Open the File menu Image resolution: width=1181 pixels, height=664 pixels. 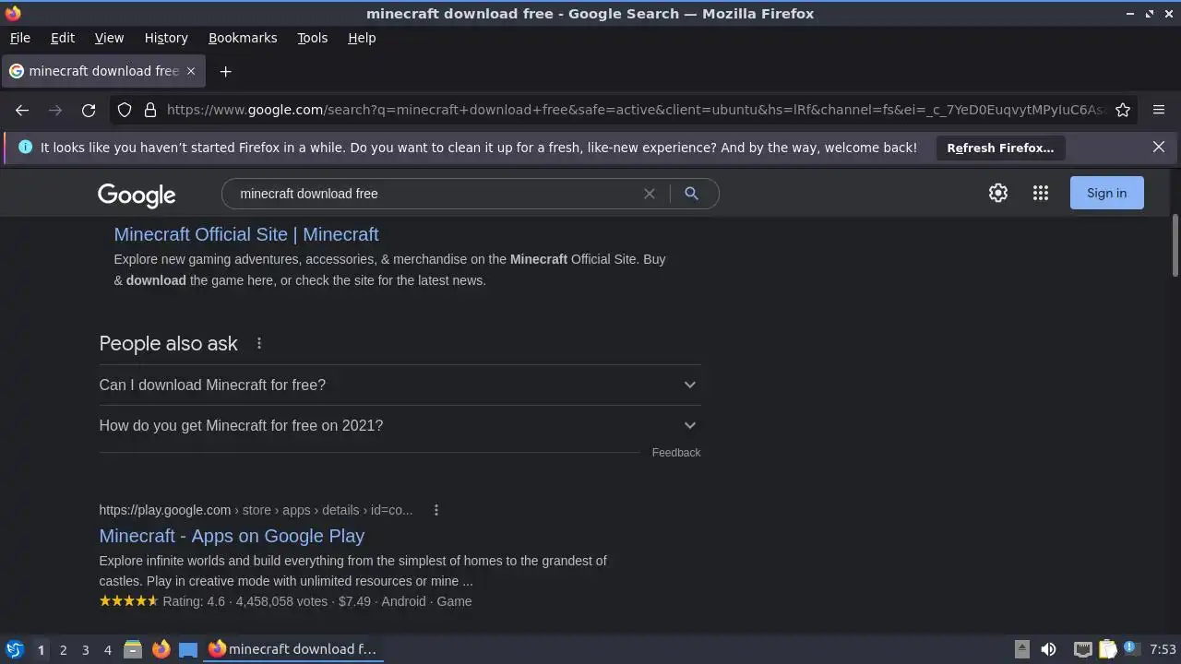tap(19, 38)
